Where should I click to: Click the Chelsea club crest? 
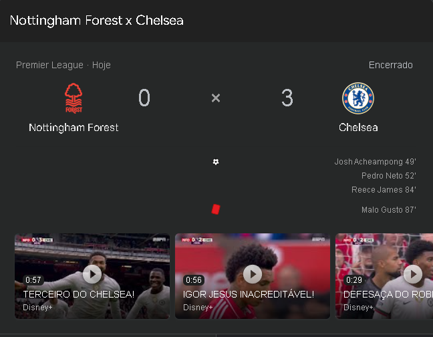[x=358, y=98]
